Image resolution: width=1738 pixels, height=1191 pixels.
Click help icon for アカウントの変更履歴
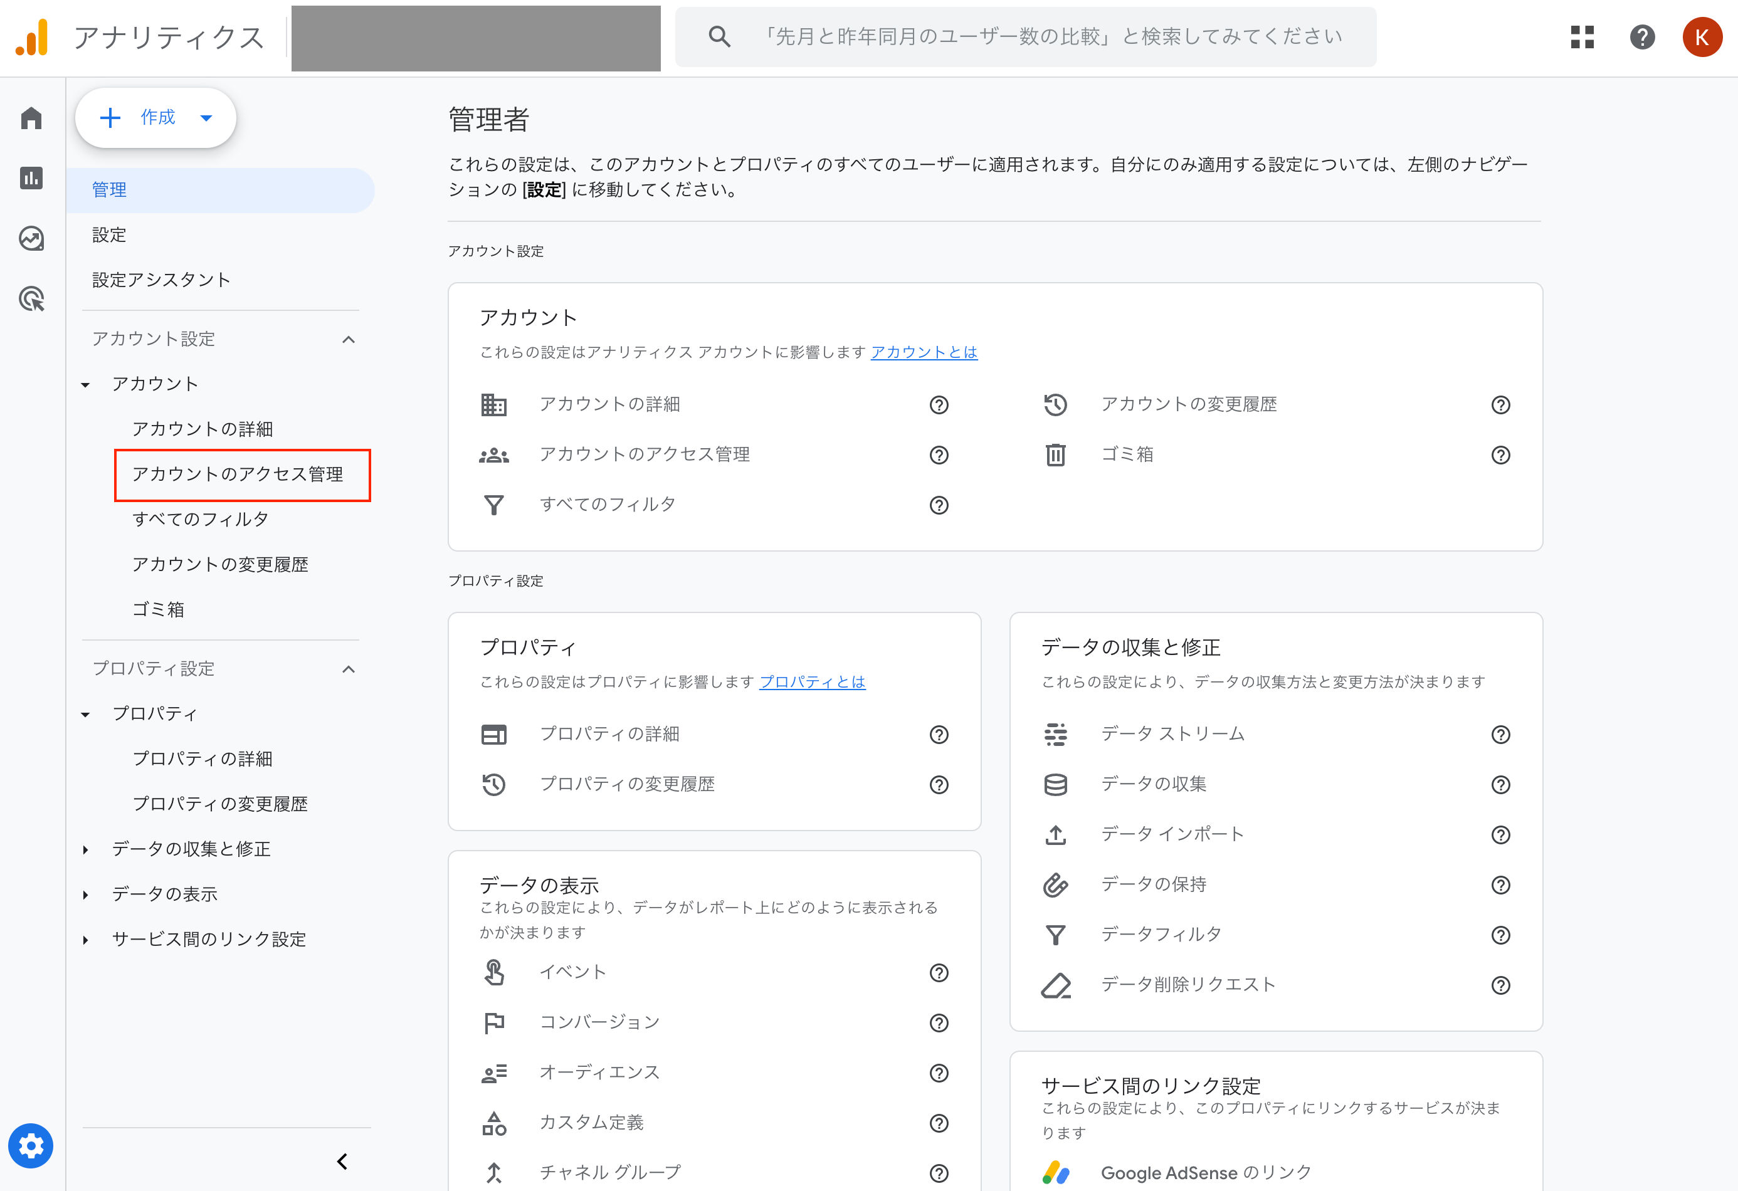tap(1500, 404)
